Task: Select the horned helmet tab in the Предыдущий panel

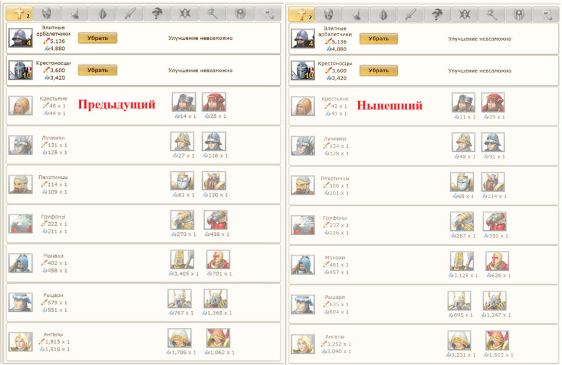Action: (240, 14)
